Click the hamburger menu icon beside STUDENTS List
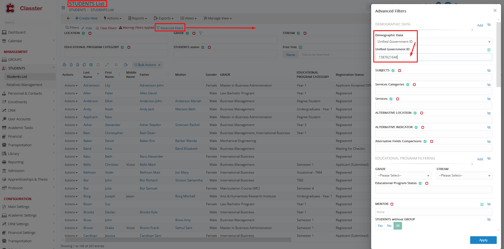Image resolution: width=504 pixels, height=249 pixels. (x=63, y=8)
